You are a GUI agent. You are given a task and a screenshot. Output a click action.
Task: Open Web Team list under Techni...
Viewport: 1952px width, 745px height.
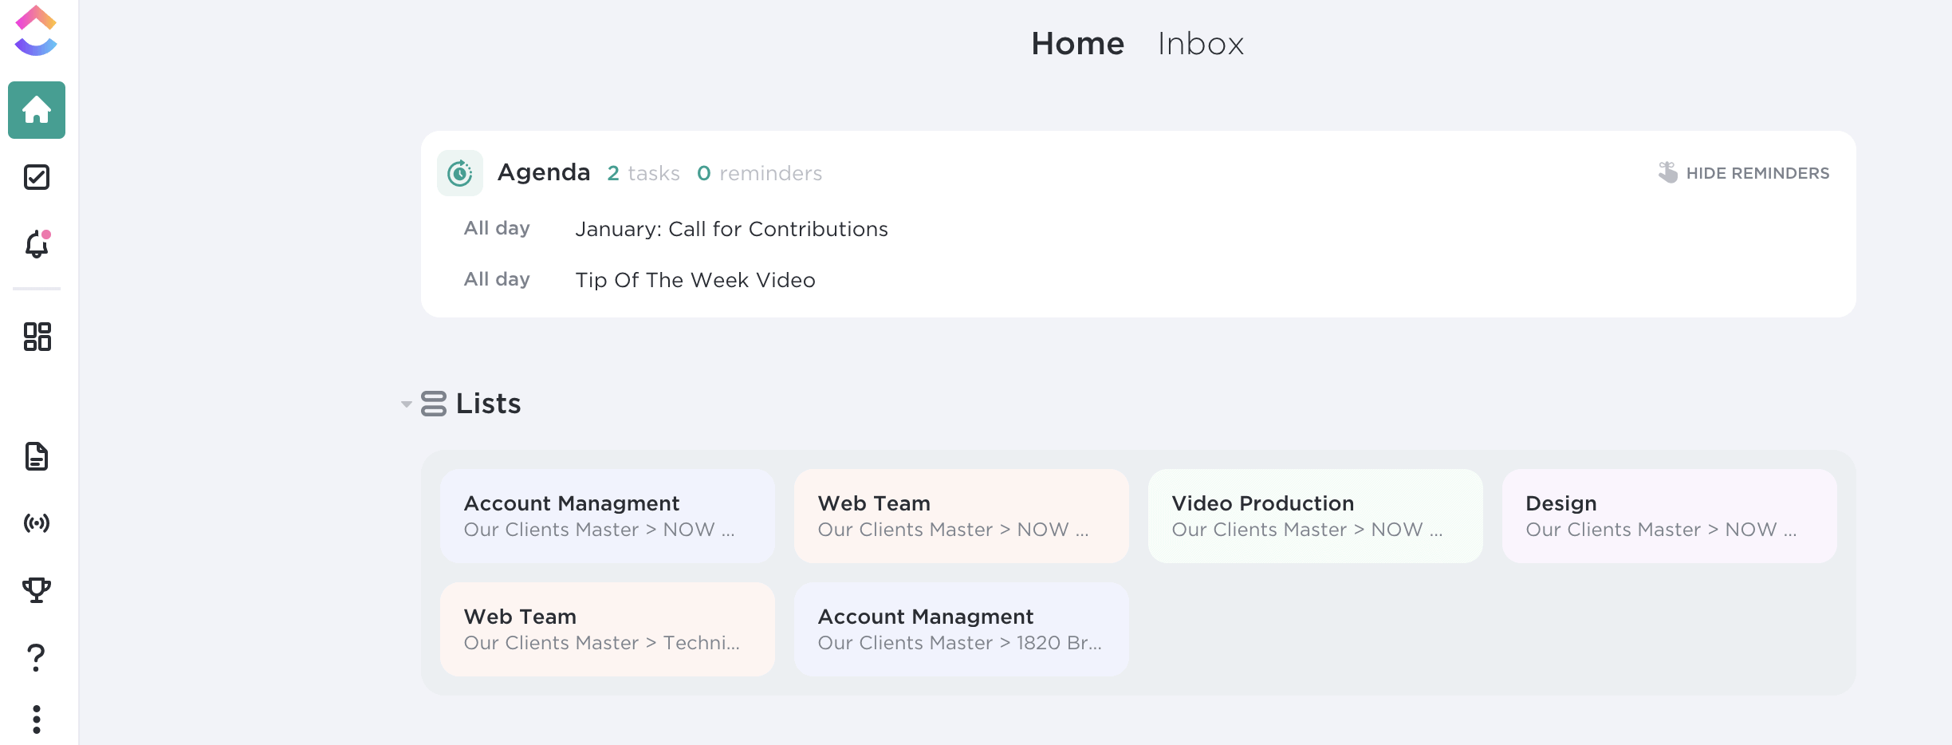(x=608, y=629)
